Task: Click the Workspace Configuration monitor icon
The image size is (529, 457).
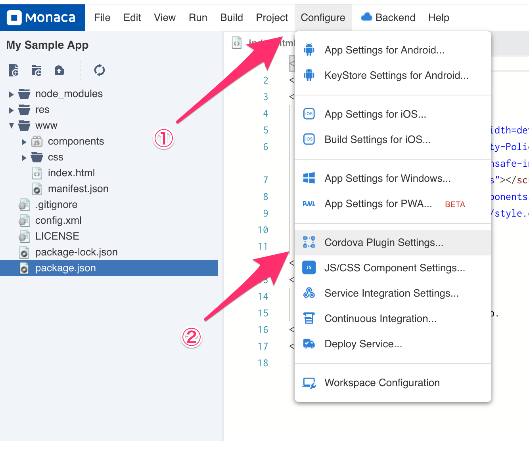Action: click(x=309, y=383)
